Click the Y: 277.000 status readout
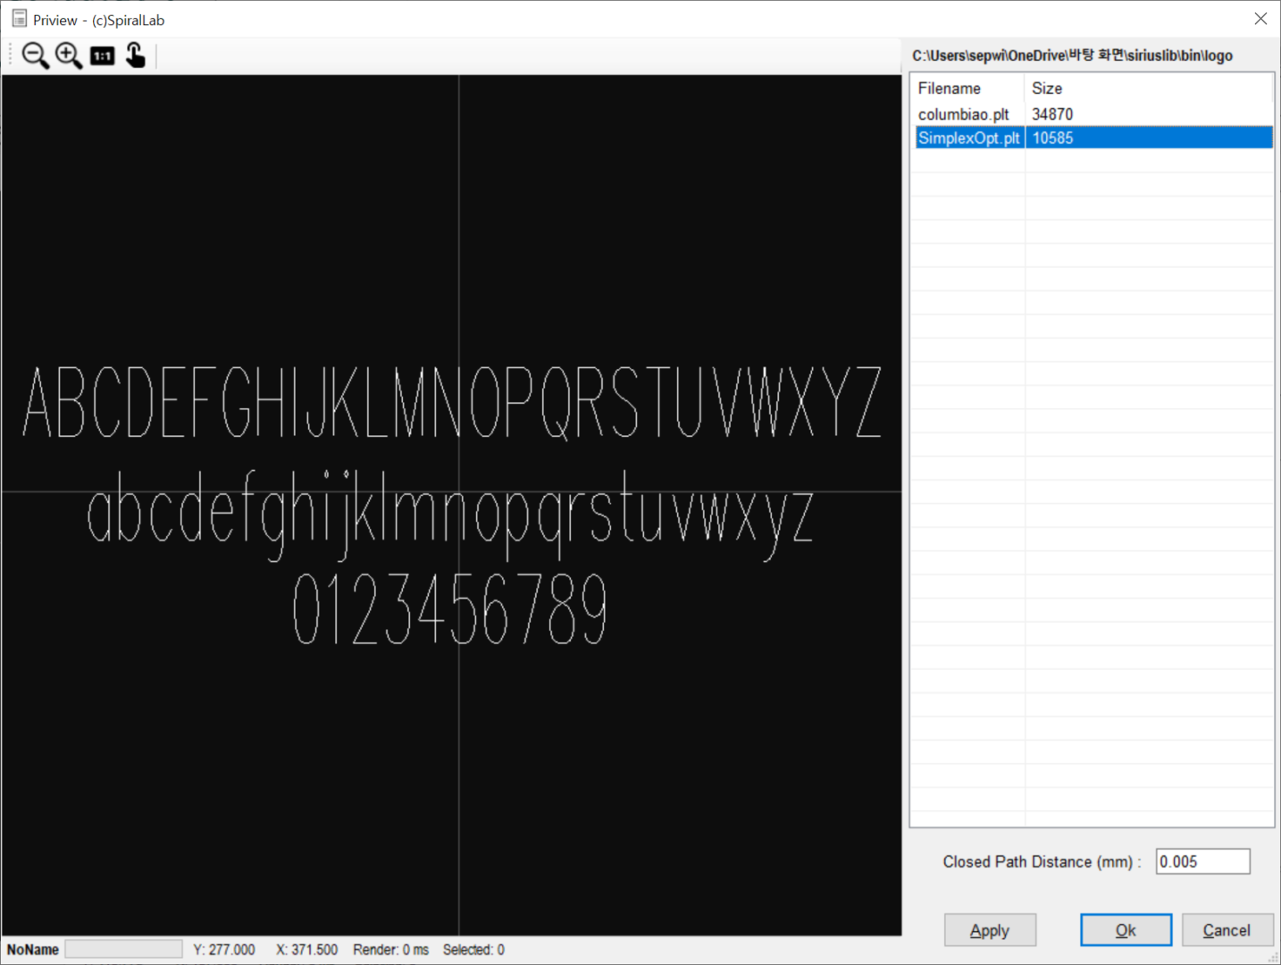The width and height of the screenshot is (1281, 965). pyautogui.click(x=224, y=950)
